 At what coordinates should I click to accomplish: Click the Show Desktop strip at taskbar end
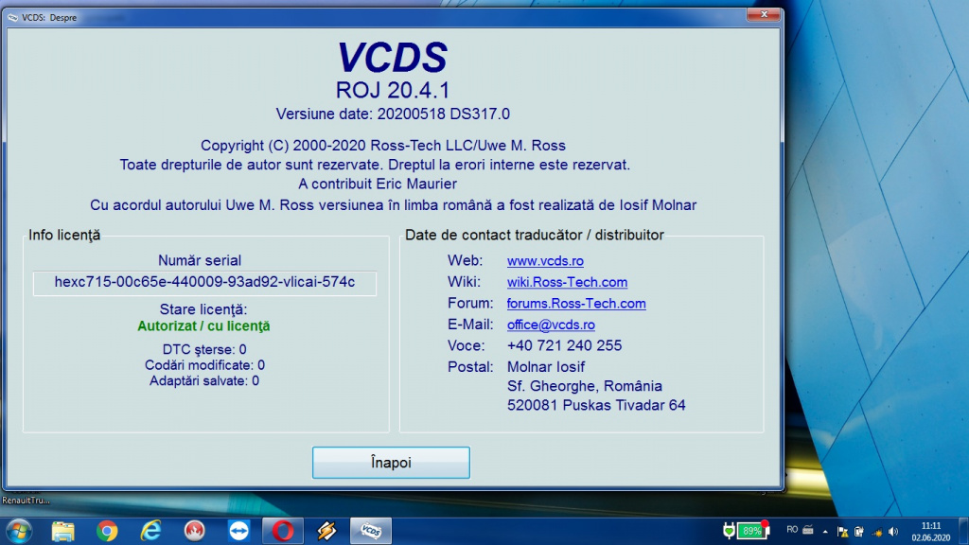tap(963, 532)
